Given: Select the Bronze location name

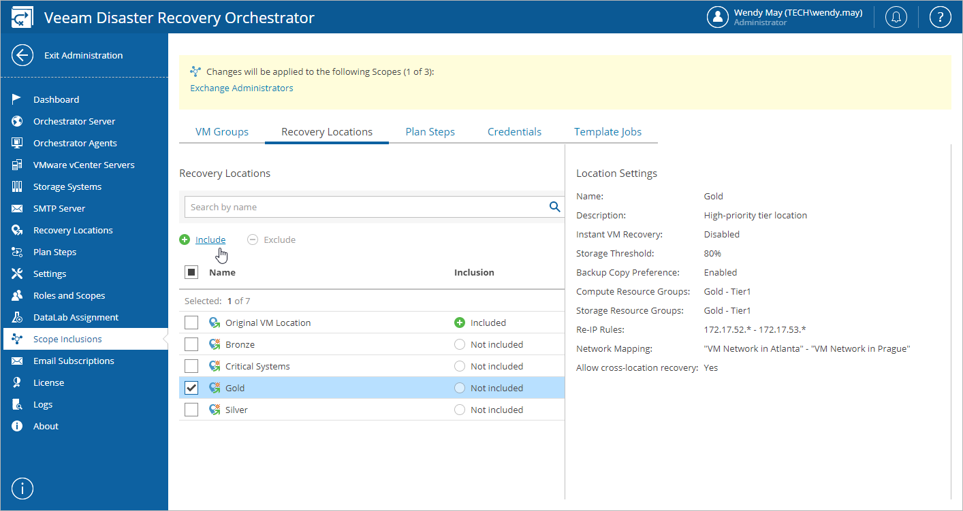Looking at the screenshot, I should tap(240, 344).
